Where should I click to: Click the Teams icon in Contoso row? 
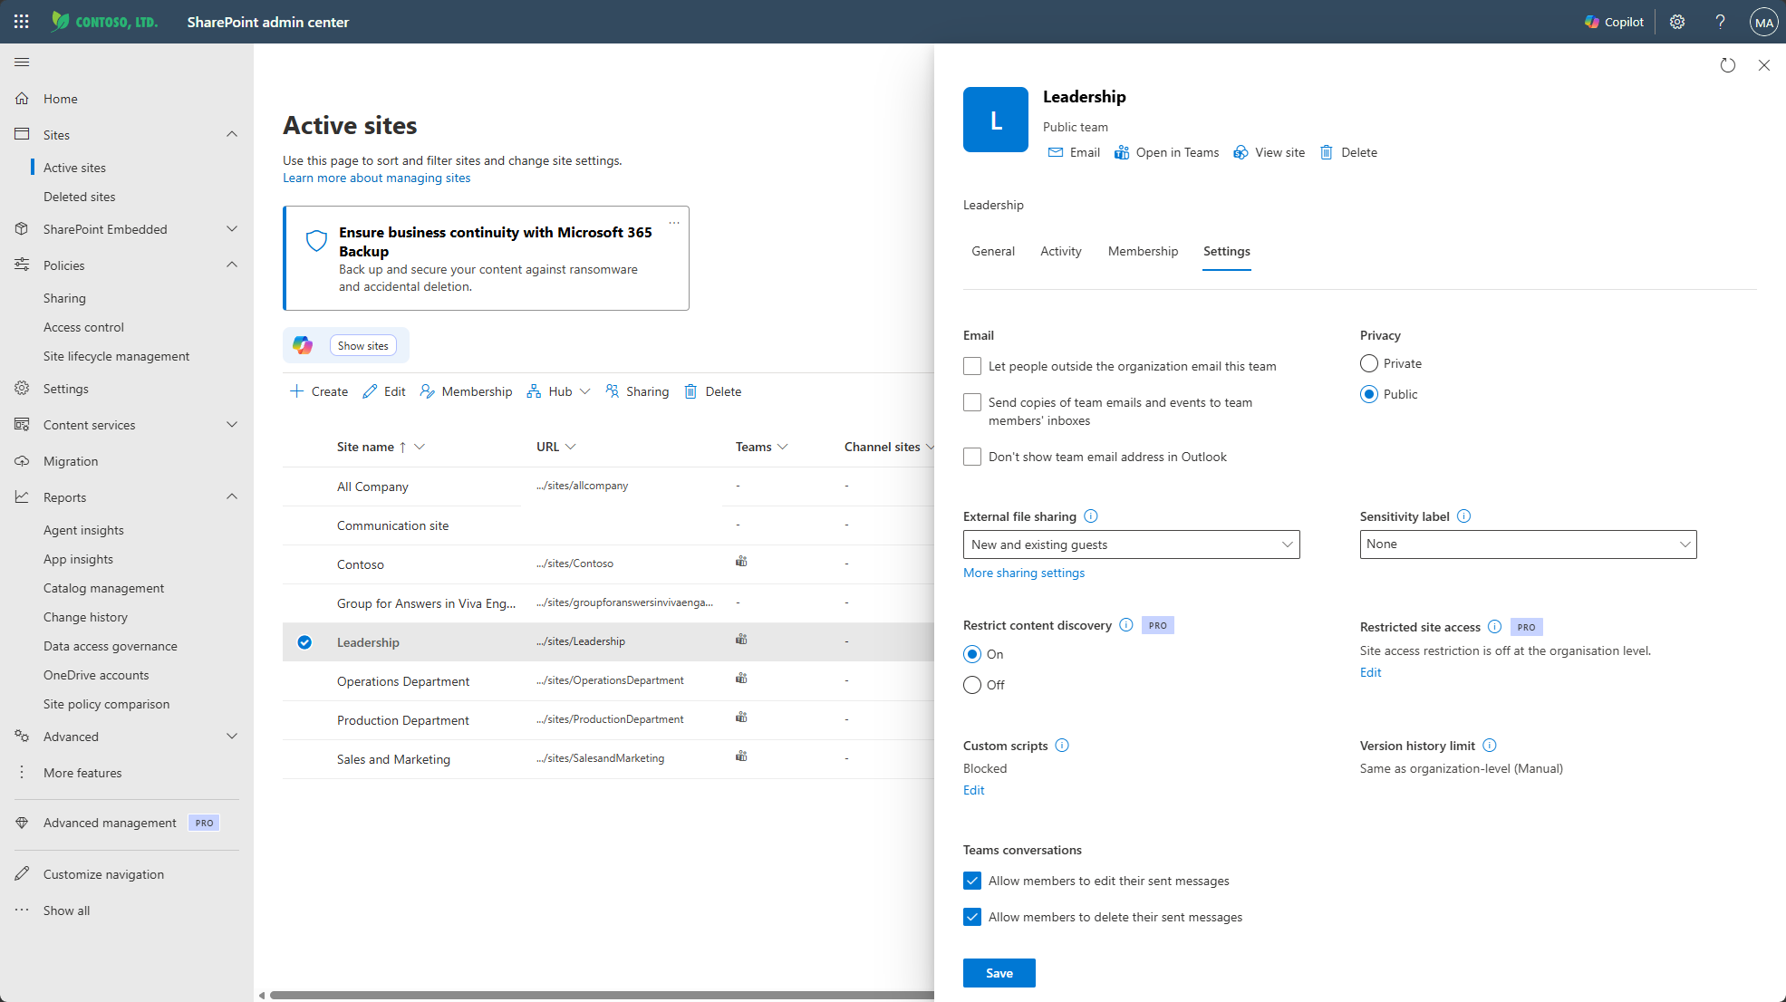[741, 562]
